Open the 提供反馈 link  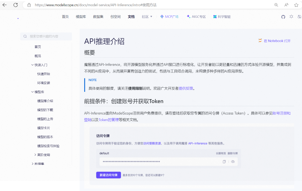[186, 88]
